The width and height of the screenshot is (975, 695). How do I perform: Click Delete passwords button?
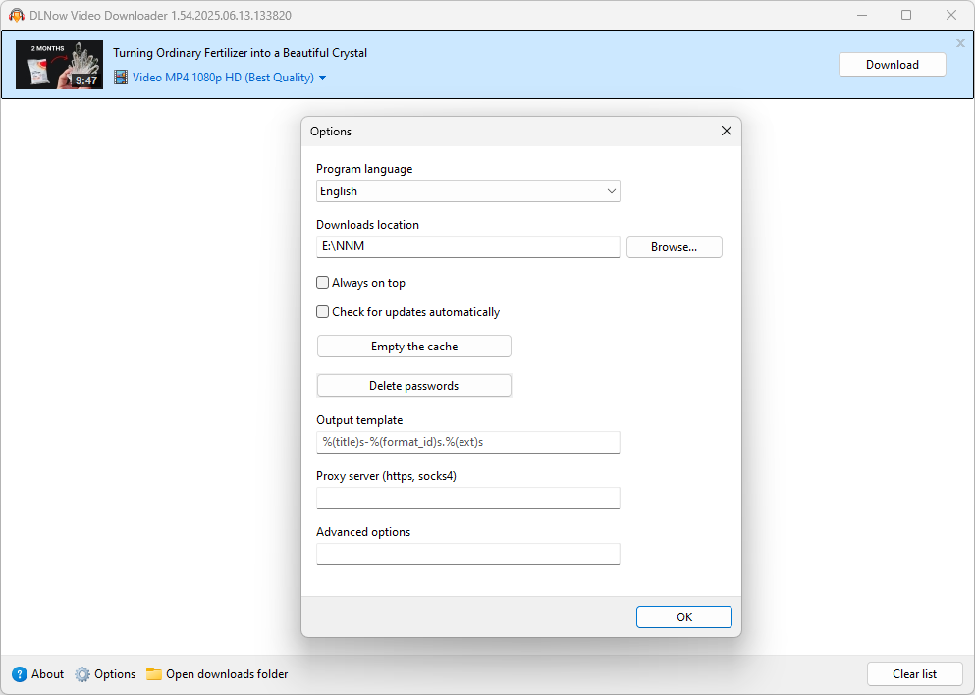pyautogui.click(x=414, y=386)
